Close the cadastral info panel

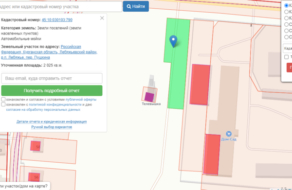tap(102, 18)
